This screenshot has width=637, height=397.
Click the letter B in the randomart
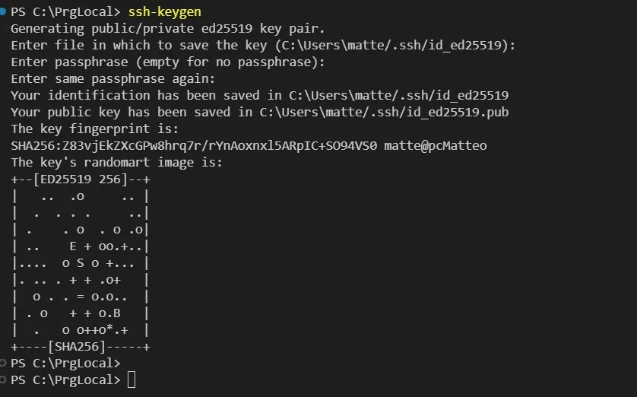pyautogui.click(x=116, y=313)
